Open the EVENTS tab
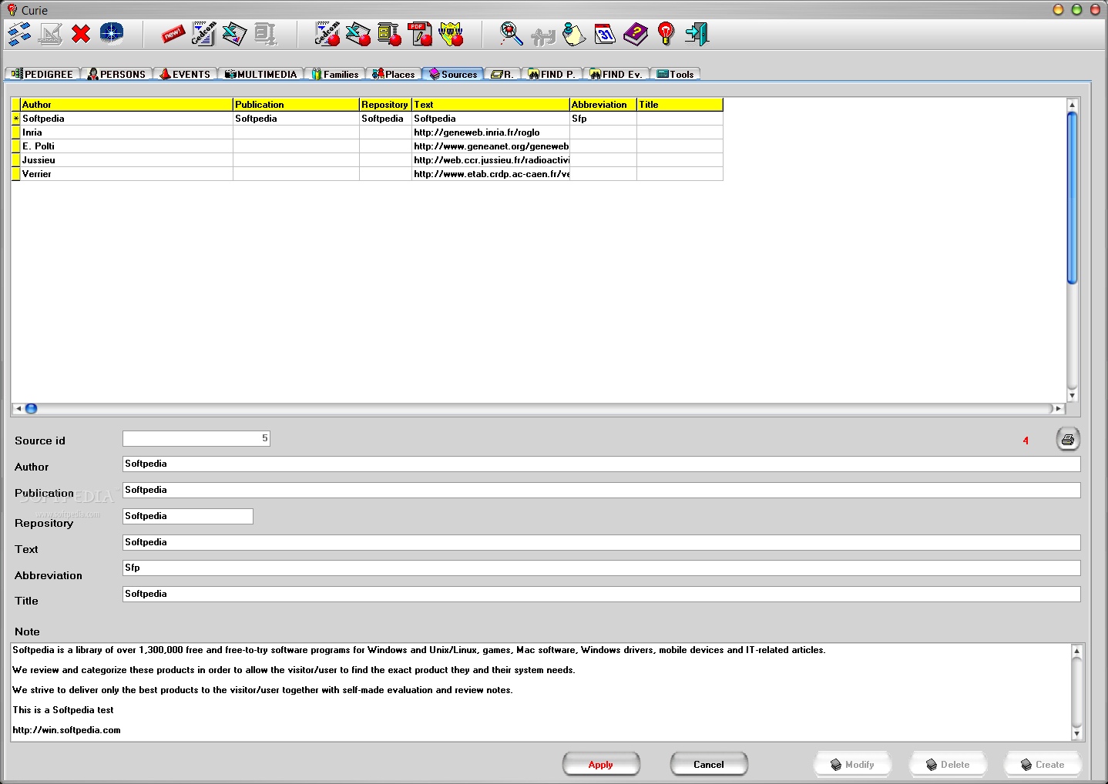The height and width of the screenshot is (784, 1108). pos(186,74)
